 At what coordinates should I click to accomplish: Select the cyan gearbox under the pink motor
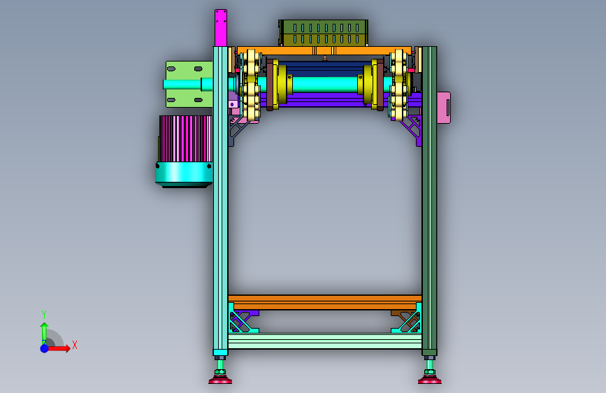coord(184,174)
